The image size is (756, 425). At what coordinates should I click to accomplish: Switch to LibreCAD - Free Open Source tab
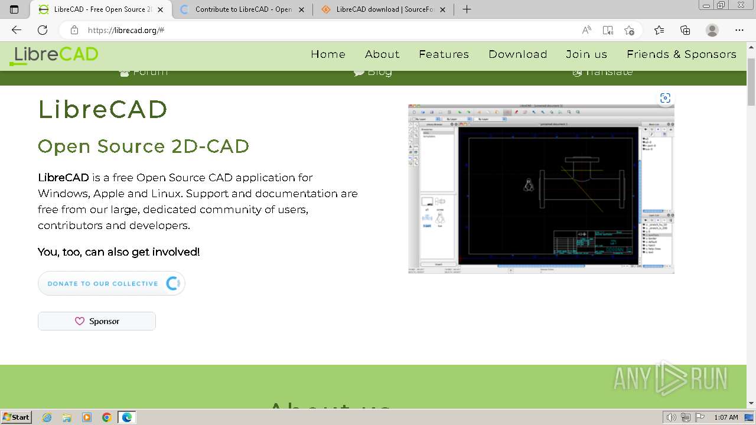tap(100, 9)
